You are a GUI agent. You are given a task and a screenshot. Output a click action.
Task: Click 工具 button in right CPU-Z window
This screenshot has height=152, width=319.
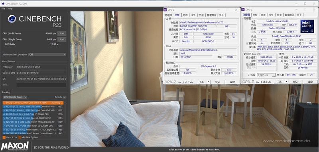click(x=279, y=82)
